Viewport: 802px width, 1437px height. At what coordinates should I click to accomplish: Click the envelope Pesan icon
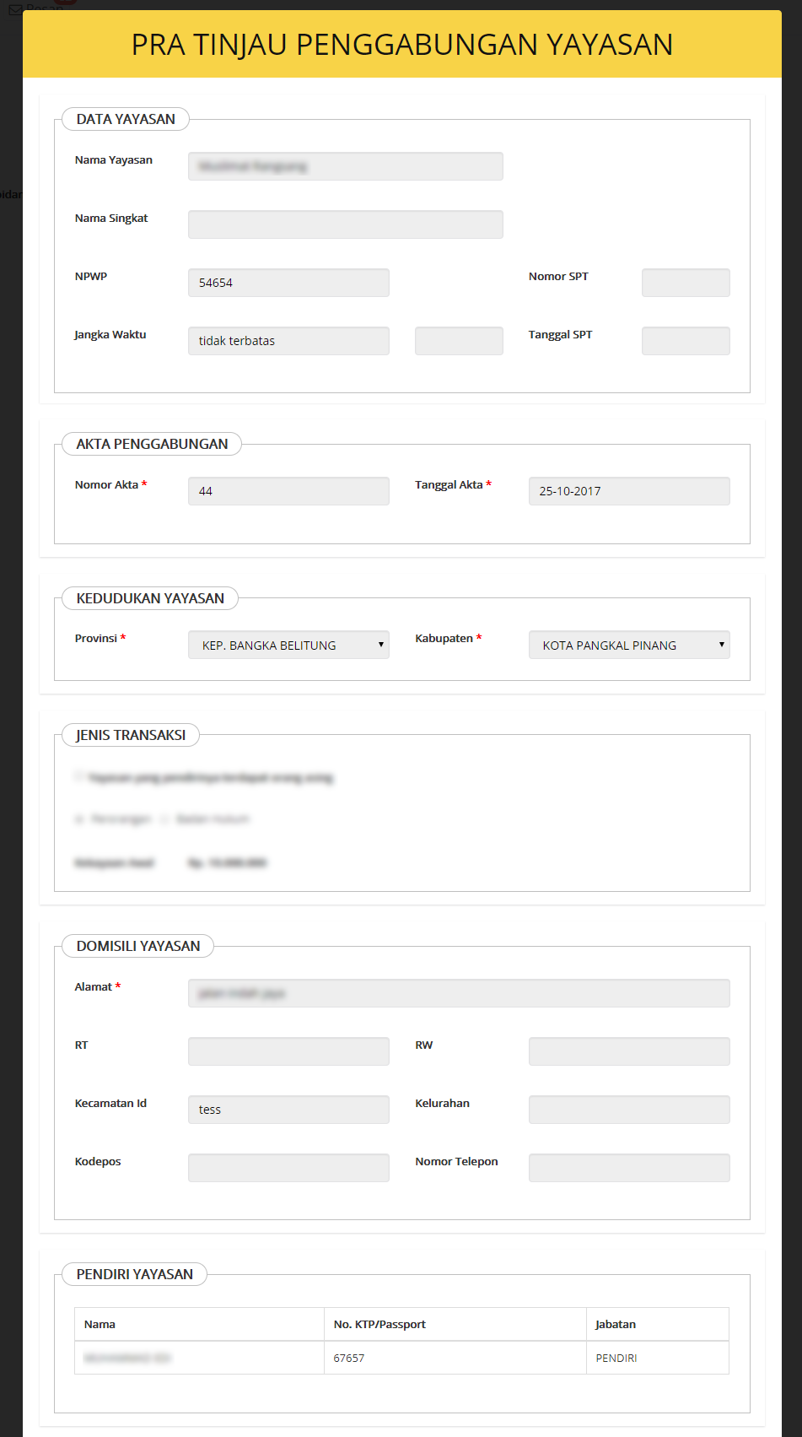(x=15, y=9)
